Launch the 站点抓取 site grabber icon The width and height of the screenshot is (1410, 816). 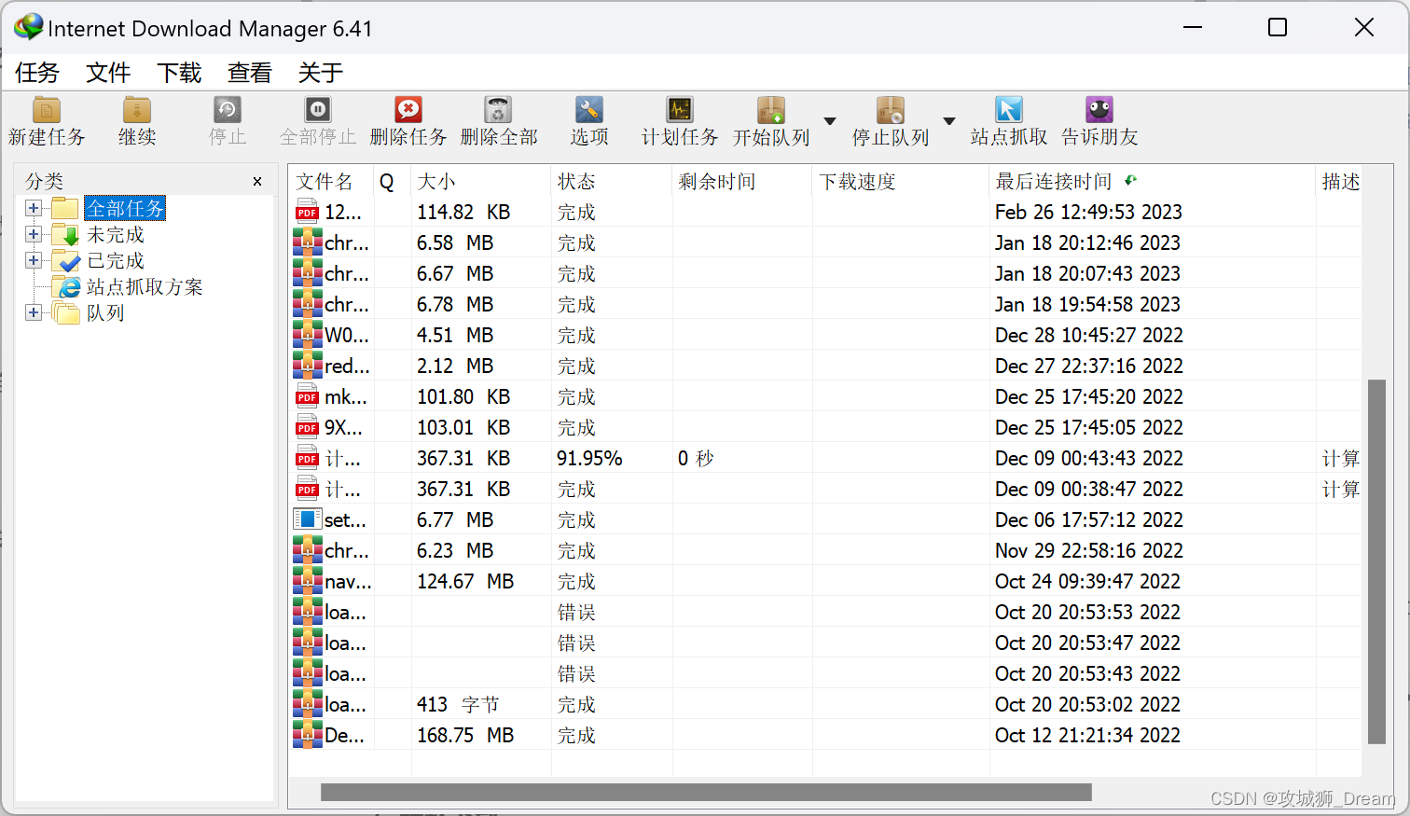(x=1009, y=110)
